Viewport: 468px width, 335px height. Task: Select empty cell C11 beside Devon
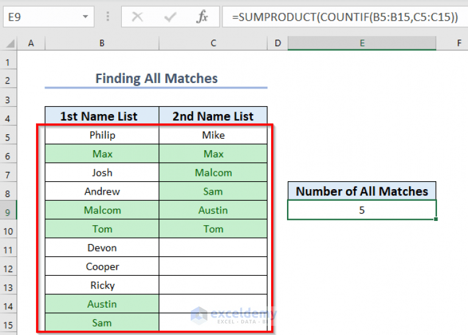(213, 248)
